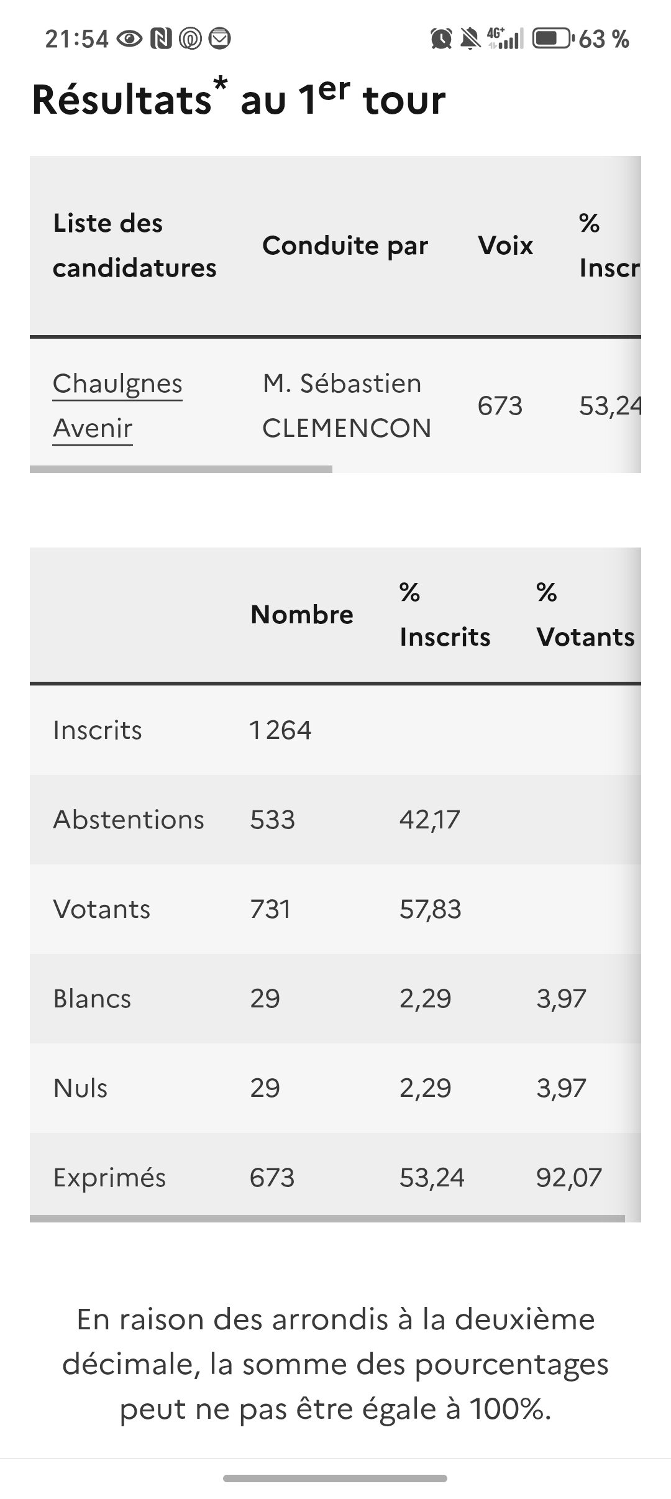Tap the spiral at-sign notification icon

pyautogui.click(x=190, y=39)
